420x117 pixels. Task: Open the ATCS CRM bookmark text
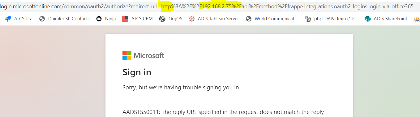point(142,19)
